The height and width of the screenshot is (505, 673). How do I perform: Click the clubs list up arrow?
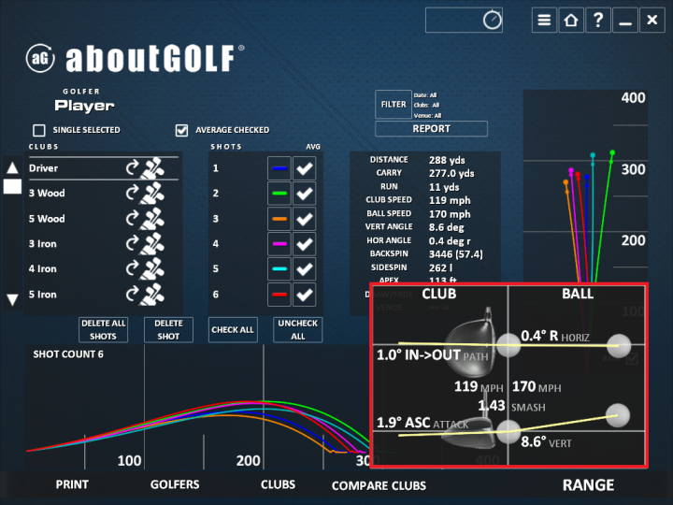click(x=12, y=167)
